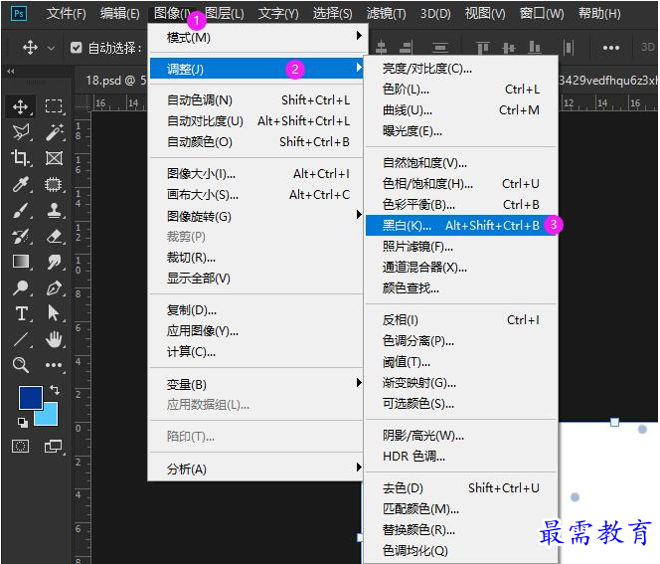Reset to default foreground/background colors

tap(23, 422)
